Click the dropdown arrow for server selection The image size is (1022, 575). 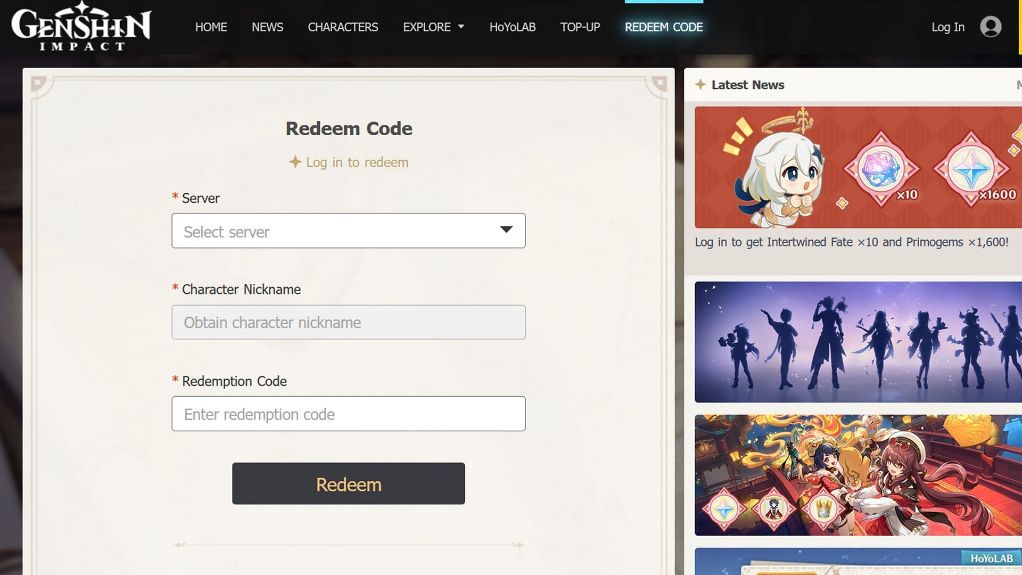click(506, 231)
